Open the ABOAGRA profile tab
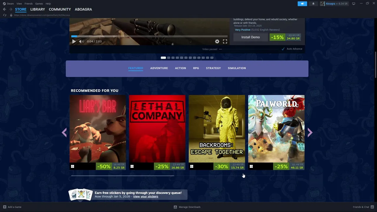The height and width of the screenshot is (212, 377). click(83, 9)
